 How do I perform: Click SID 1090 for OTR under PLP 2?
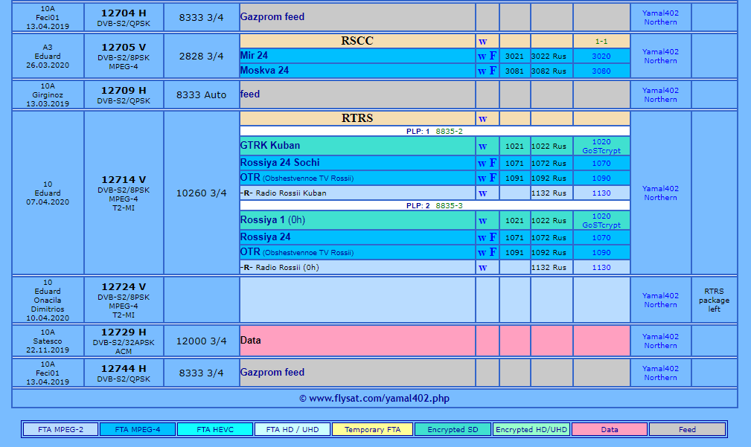(x=601, y=253)
